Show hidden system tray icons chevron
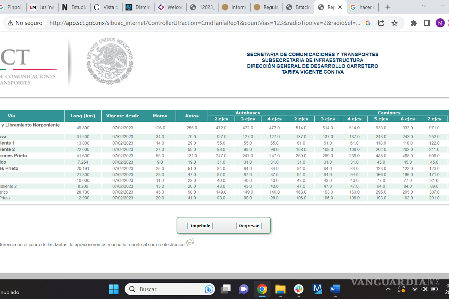Viewport: 449px width, 299px height. click(x=388, y=289)
